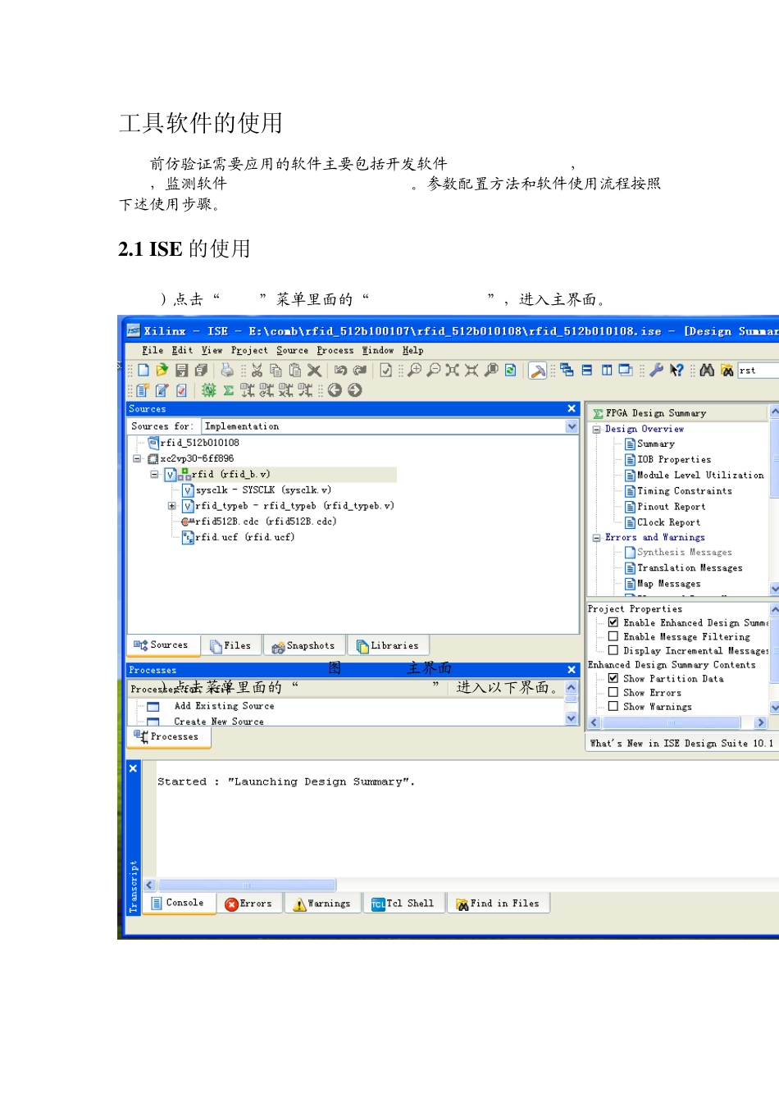Click the Tile Windows Horizontally icon
Screen dimensions: 779x1102
(587, 371)
